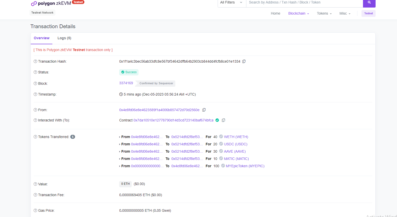Open the USDC (USDC) token link
This screenshot has height=217, width=397.
tap(236, 144)
